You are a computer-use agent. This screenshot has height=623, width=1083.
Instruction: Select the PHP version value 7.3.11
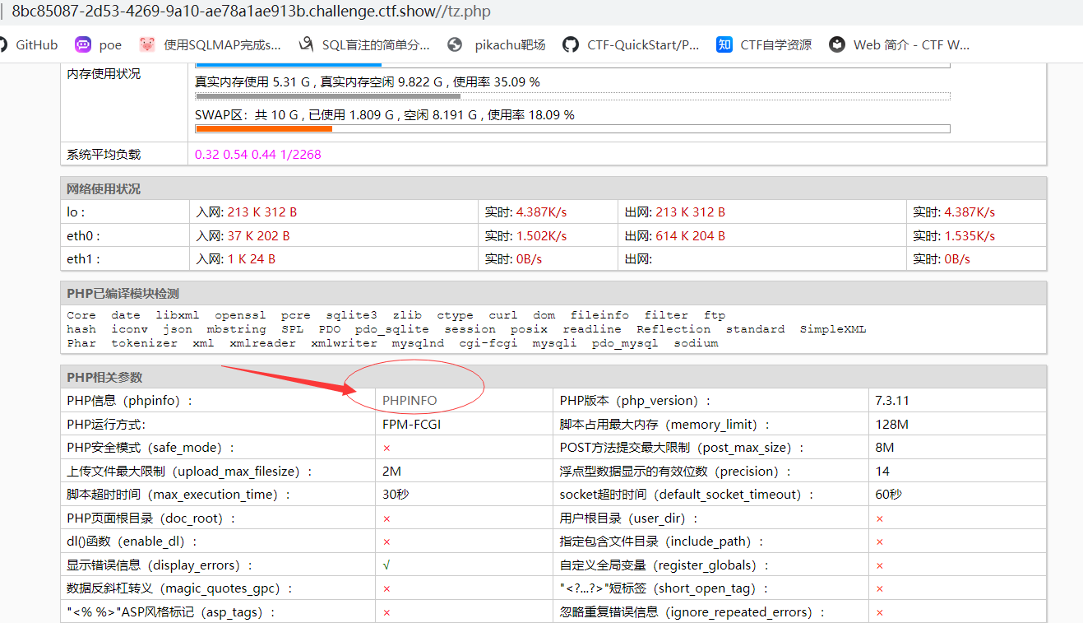pyautogui.click(x=892, y=401)
